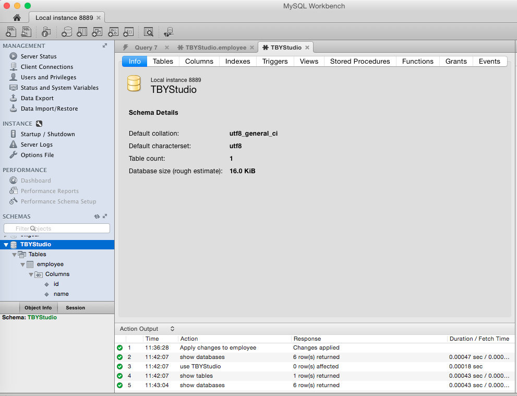Select the Functions inspector tab
This screenshot has height=396, width=517.
click(418, 62)
